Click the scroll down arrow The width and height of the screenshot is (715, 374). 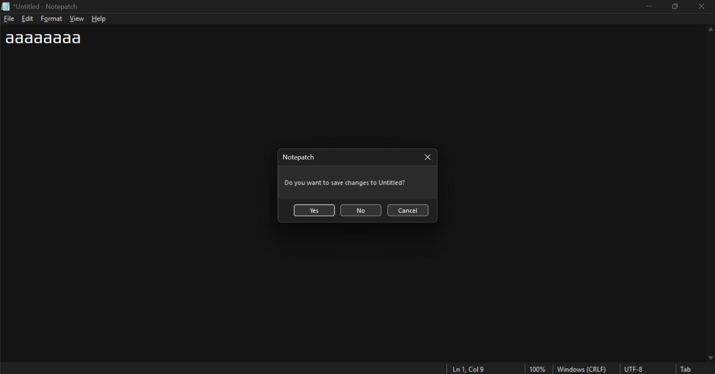click(x=711, y=358)
